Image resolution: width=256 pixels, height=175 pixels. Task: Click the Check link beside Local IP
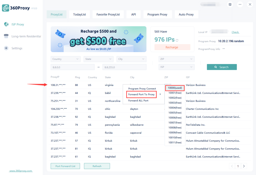pos(235,32)
